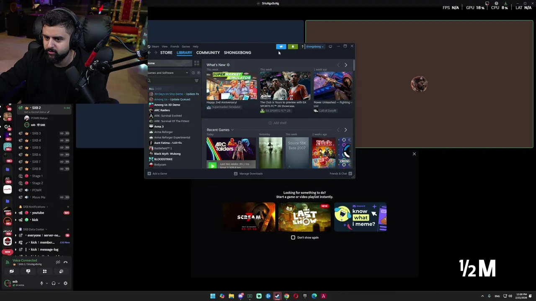This screenshot has width=536, height=301.
Task: Expand Recent Games sort dropdown
Action: (232, 130)
